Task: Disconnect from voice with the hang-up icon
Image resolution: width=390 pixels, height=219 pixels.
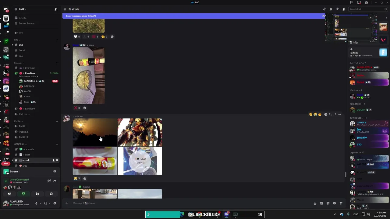Action: pos(55,181)
